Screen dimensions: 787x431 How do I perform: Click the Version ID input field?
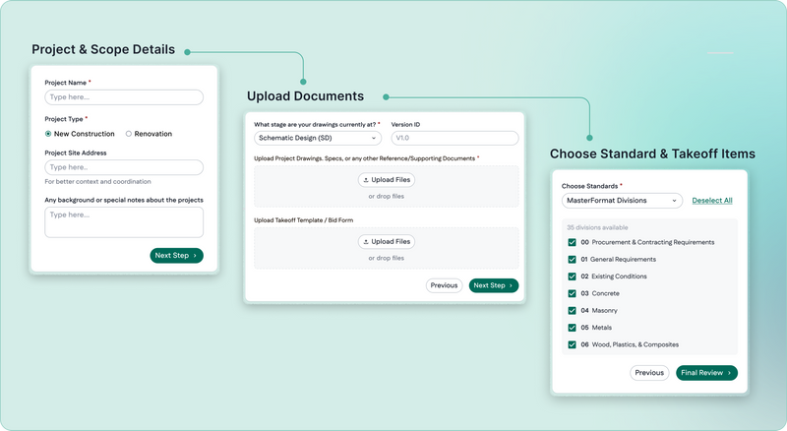pos(454,139)
